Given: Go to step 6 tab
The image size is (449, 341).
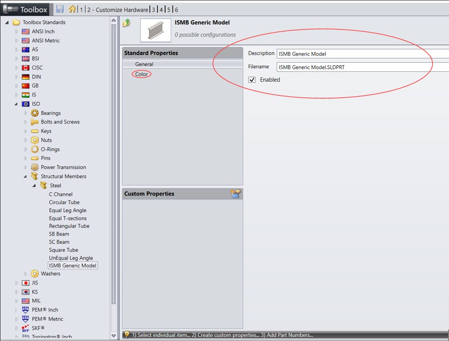Looking at the screenshot, I should coord(177,10).
